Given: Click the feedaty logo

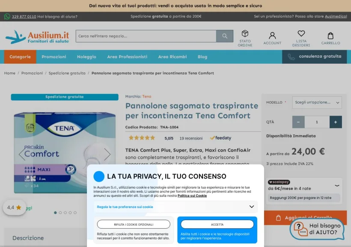Looking at the screenshot, I should tap(220, 138).
